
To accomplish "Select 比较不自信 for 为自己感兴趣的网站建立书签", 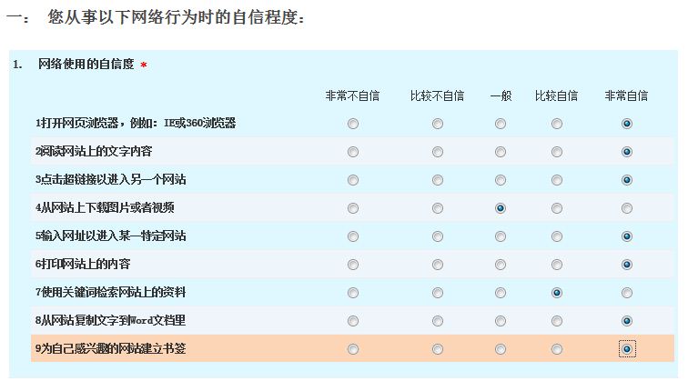I will (438, 349).
